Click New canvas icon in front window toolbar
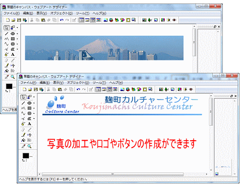The image size is (240, 187). coord(24,89)
